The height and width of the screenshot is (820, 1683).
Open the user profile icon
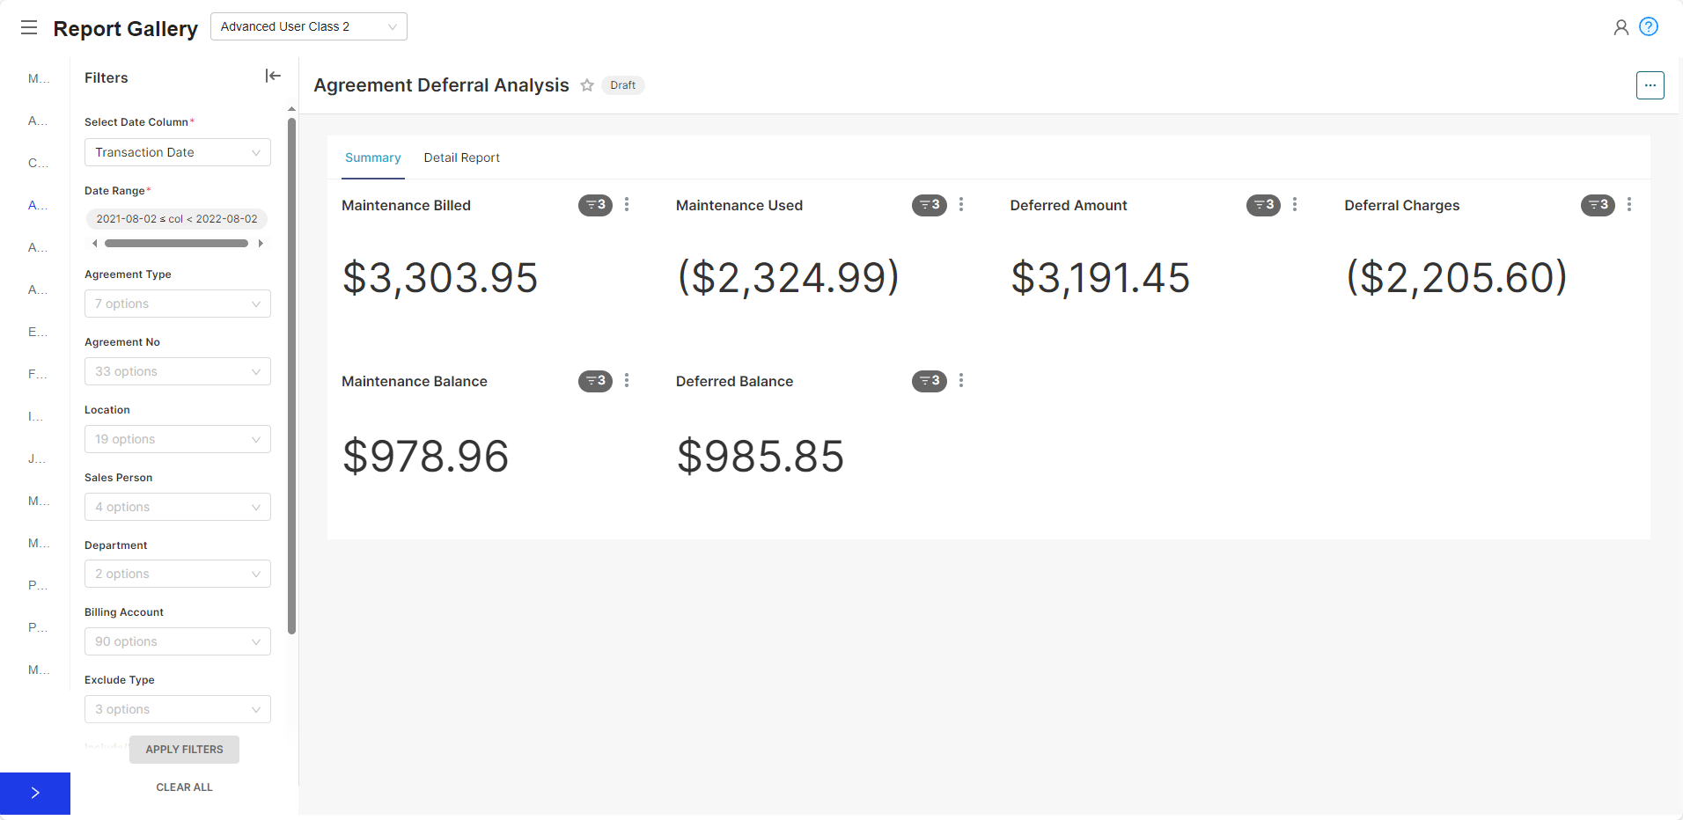point(1621,27)
